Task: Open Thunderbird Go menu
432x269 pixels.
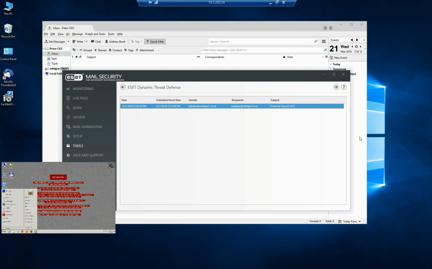Action: click(68, 34)
